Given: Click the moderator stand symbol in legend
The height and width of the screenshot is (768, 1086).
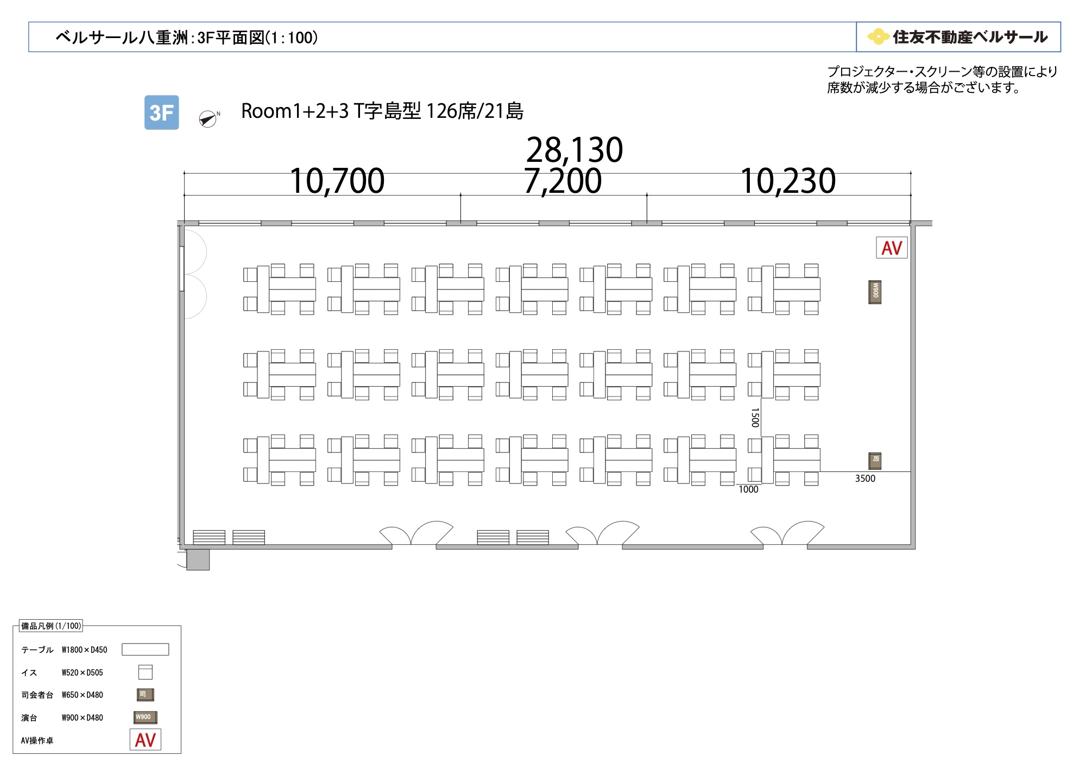Looking at the screenshot, I should [145, 695].
